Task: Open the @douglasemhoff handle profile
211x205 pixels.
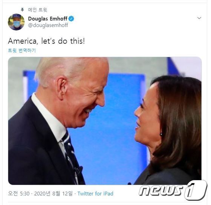Action: [48, 25]
